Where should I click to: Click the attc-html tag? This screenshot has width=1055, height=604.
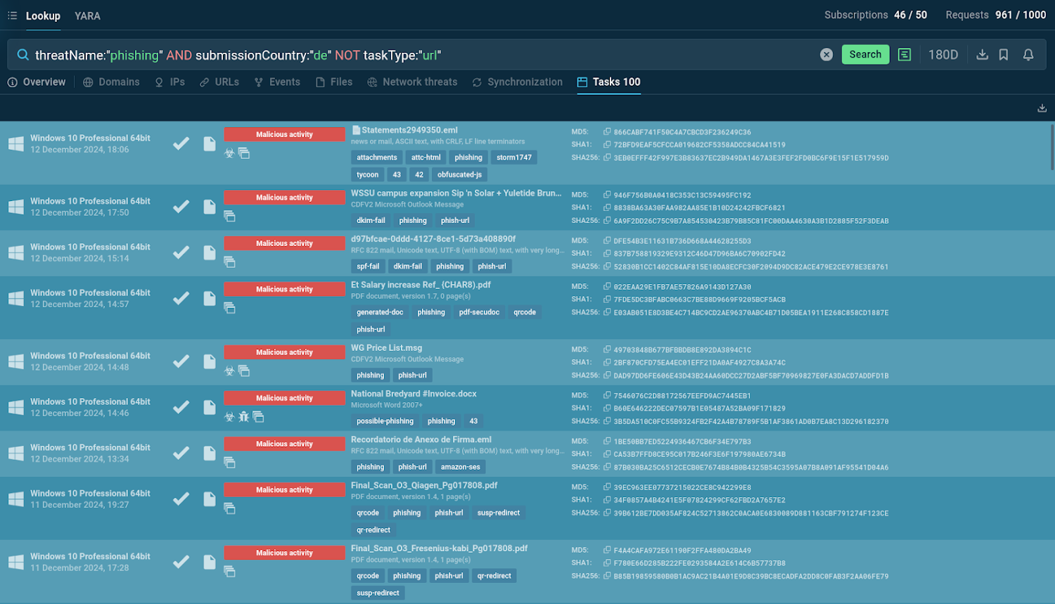coord(426,158)
